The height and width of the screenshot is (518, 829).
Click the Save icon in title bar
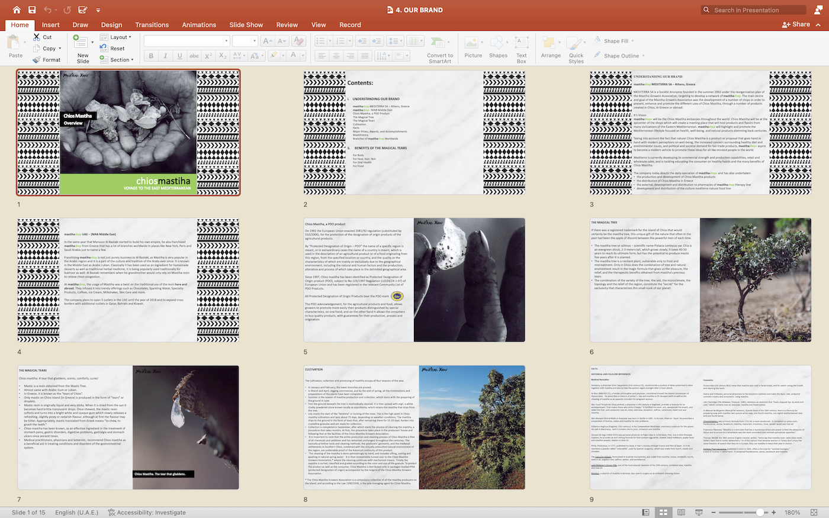point(32,10)
